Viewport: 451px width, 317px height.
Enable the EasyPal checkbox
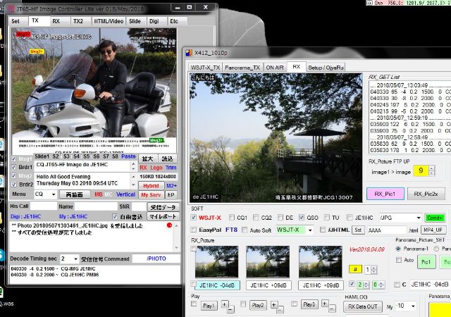(x=194, y=230)
